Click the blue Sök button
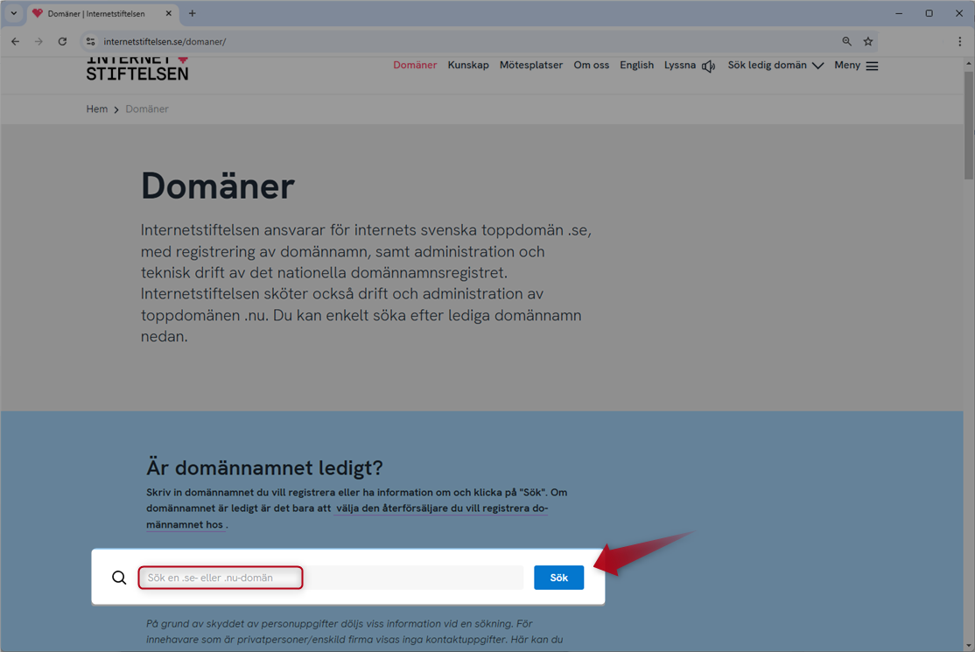Image resolution: width=975 pixels, height=652 pixels. coord(558,577)
